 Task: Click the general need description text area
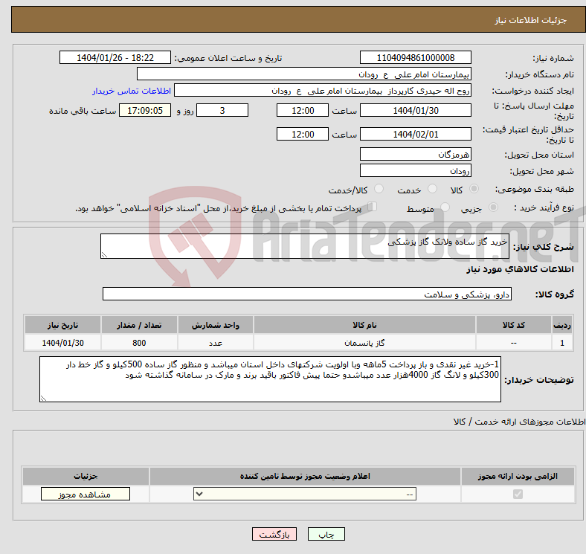click(x=305, y=246)
